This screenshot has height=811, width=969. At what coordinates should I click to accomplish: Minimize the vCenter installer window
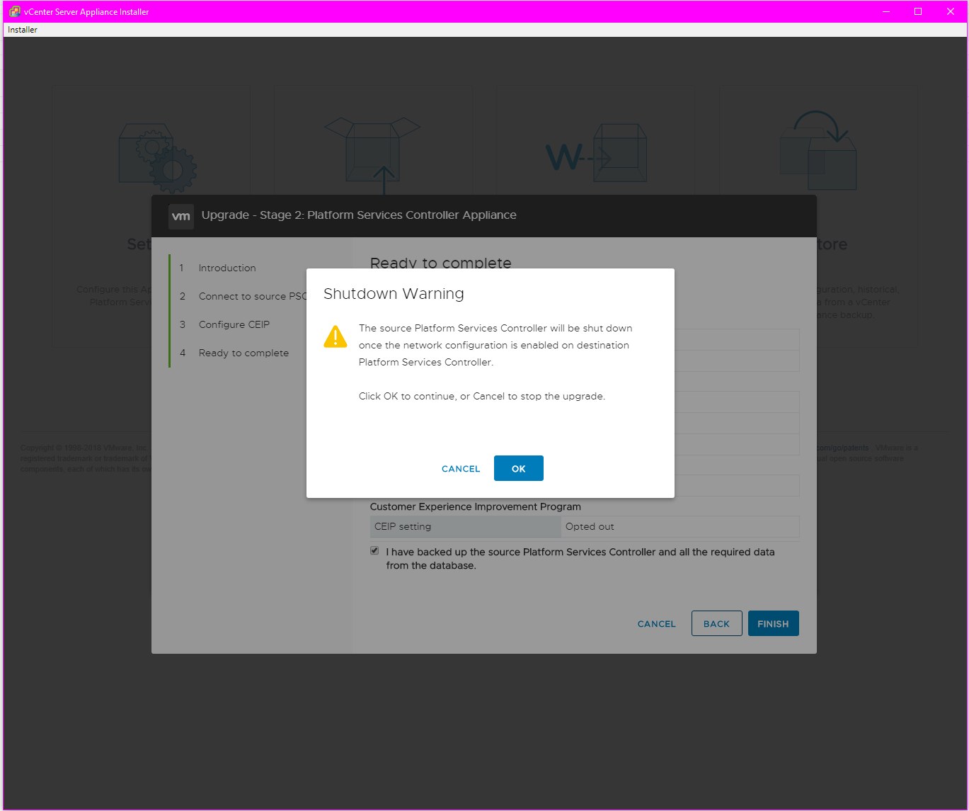coord(885,11)
